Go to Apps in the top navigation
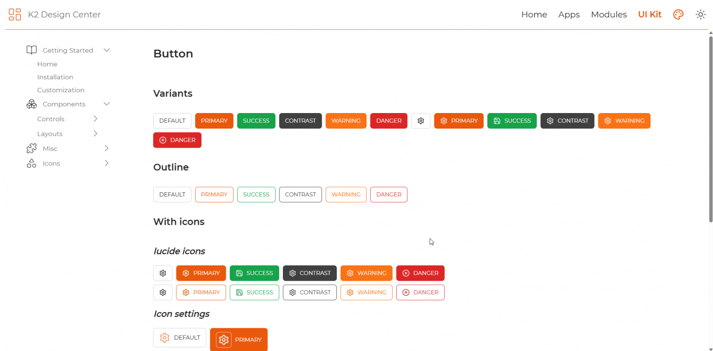 (569, 15)
